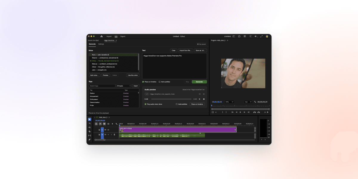Toggle V1 track lock
This screenshot has height=179, width=358.
pos(99,130)
